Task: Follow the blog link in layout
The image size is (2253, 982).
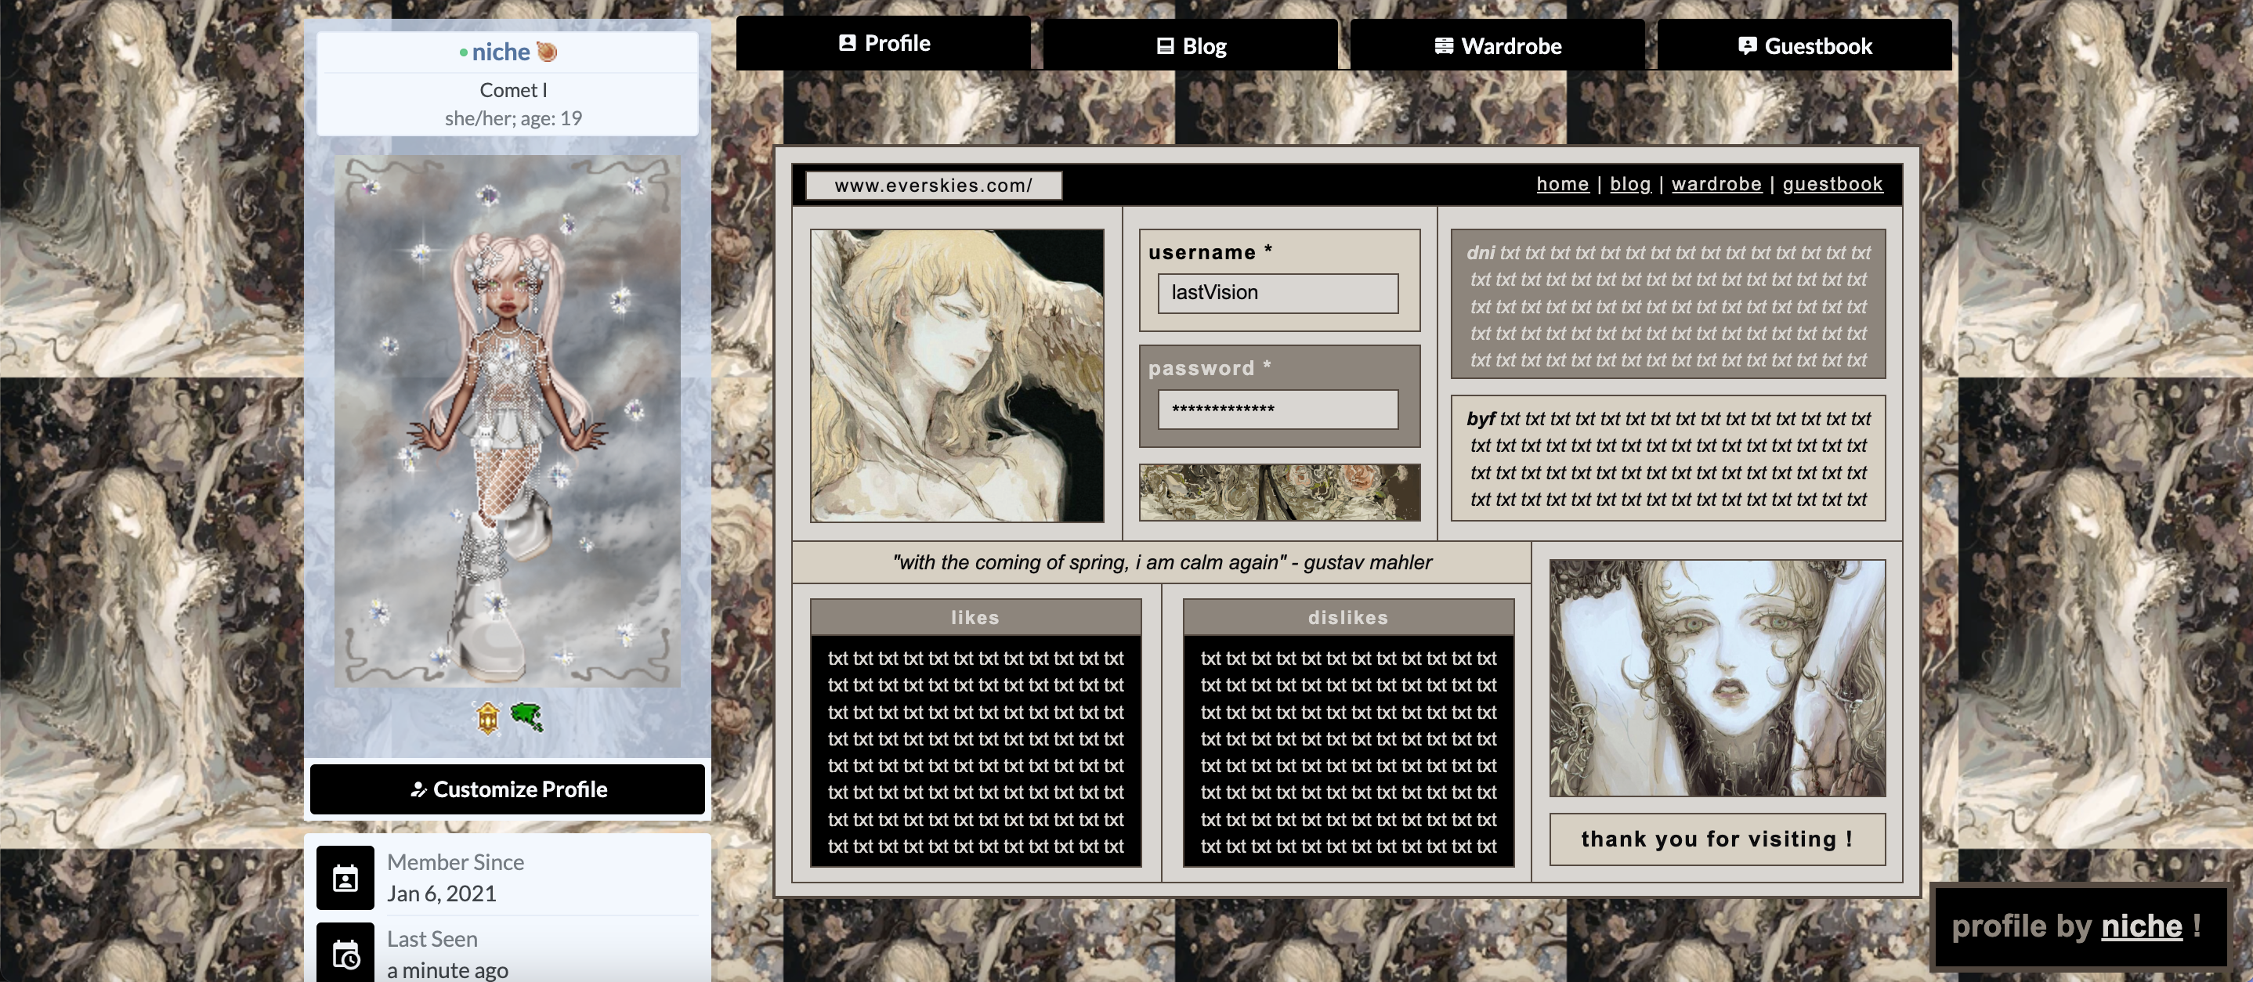Action: pyautogui.click(x=1630, y=183)
